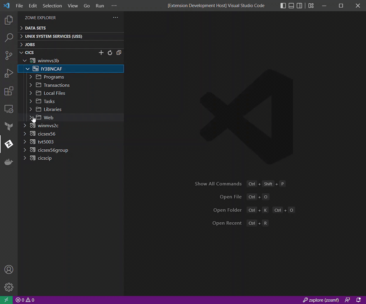The height and width of the screenshot is (304, 366).
Task: Open the File menu
Action: [19, 6]
